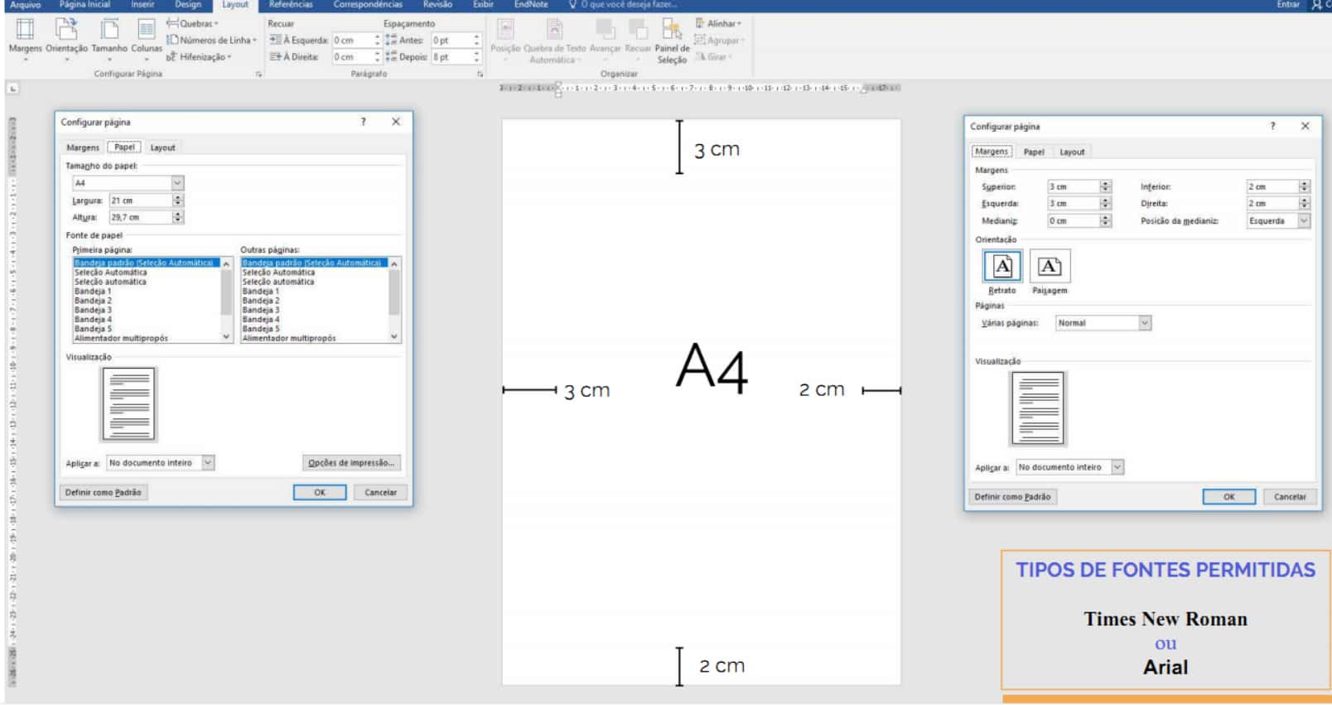Click the Recuar send backward icon
This screenshot has height=705, width=1332.
click(638, 38)
